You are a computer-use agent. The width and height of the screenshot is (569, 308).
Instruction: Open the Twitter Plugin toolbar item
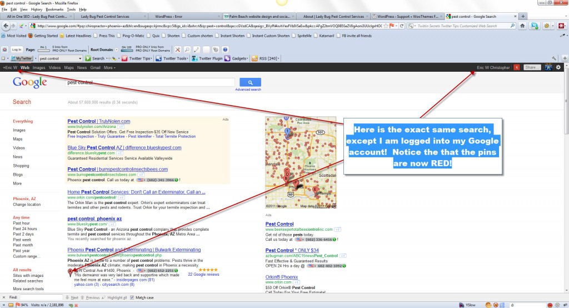tap(207, 58)
